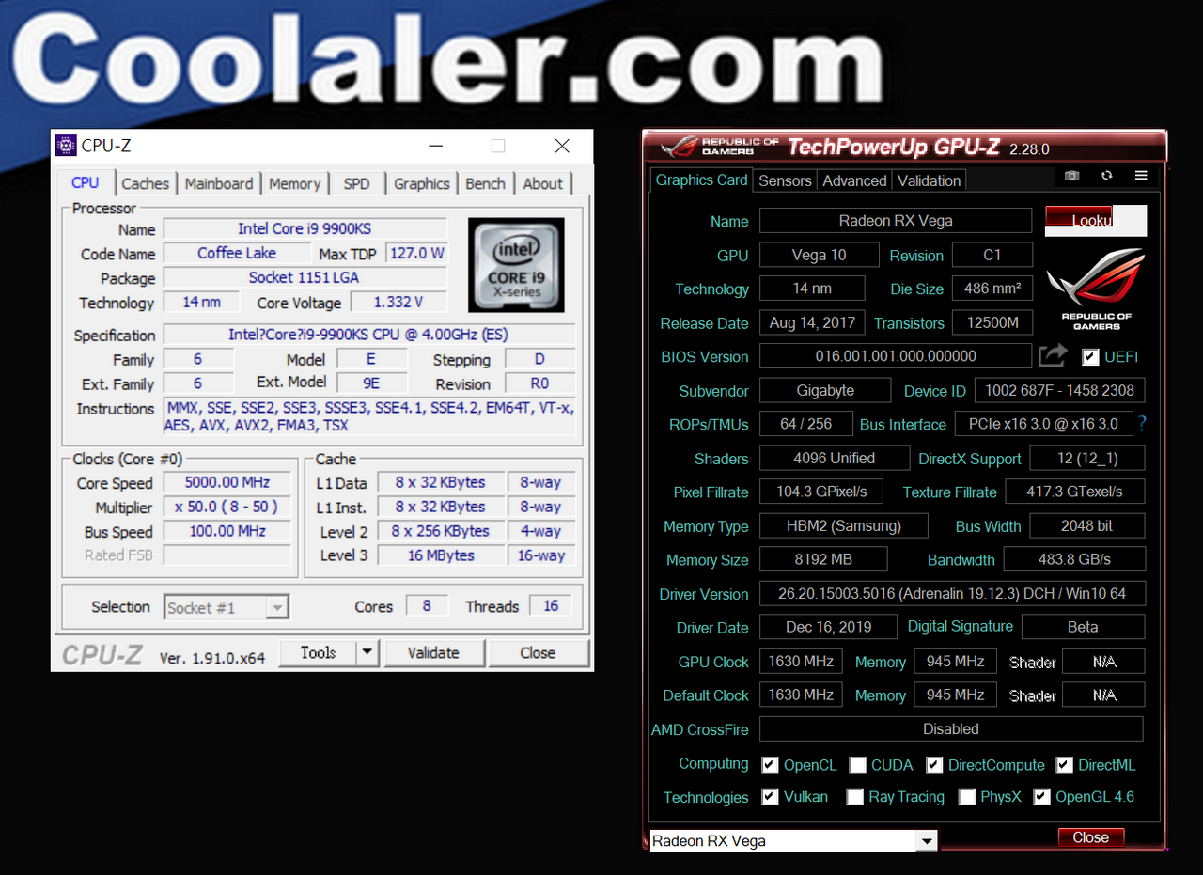Click the Level 3 cache 16 MBytes value
This screenshot has width=1203, height=875.
(441, 555)
